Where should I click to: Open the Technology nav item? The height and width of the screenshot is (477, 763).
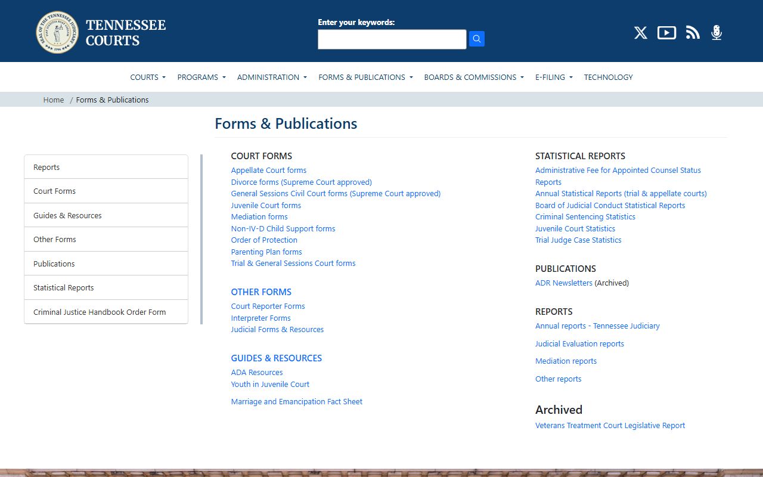608,77
